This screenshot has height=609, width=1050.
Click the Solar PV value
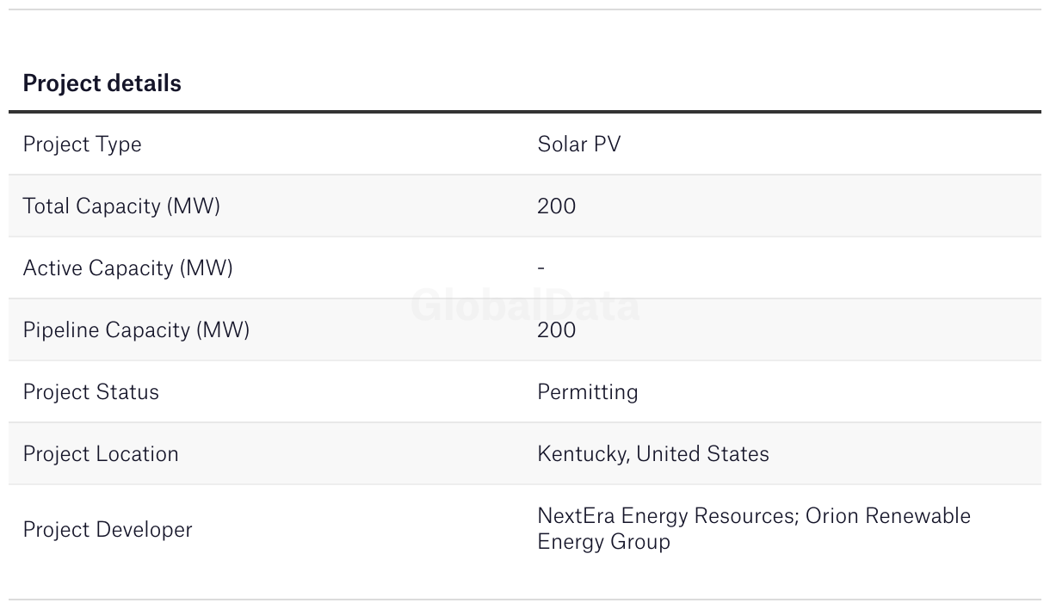point(579,144)
